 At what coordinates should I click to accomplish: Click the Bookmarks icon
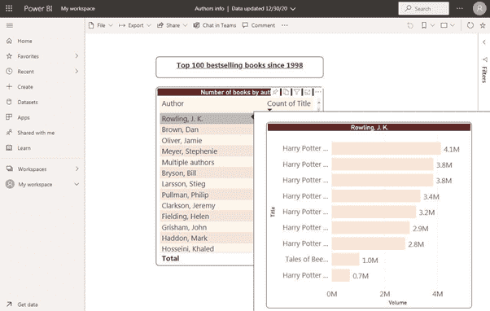[x=424, y=25]
